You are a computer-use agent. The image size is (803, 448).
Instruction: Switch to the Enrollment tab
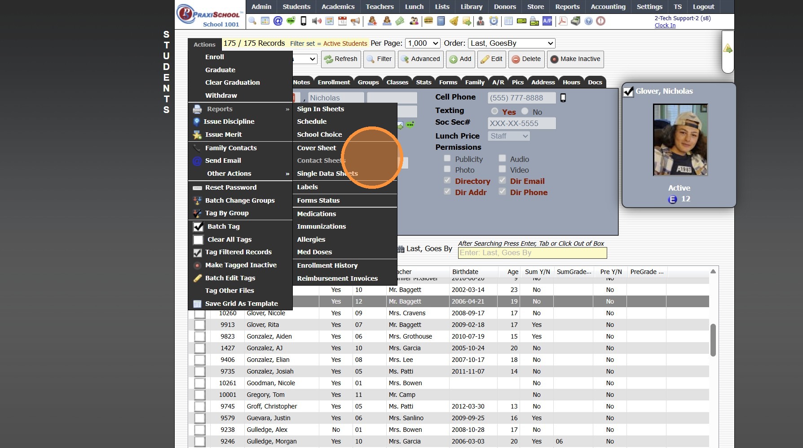click(334, 82)
